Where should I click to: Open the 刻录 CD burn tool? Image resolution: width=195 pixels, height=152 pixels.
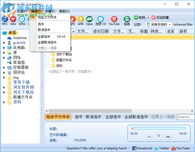click(x=101, y=21)
